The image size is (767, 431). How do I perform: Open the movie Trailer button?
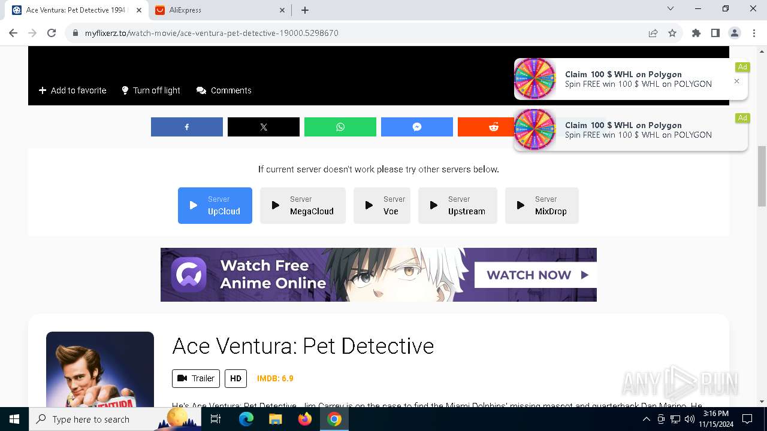(196, 378)
